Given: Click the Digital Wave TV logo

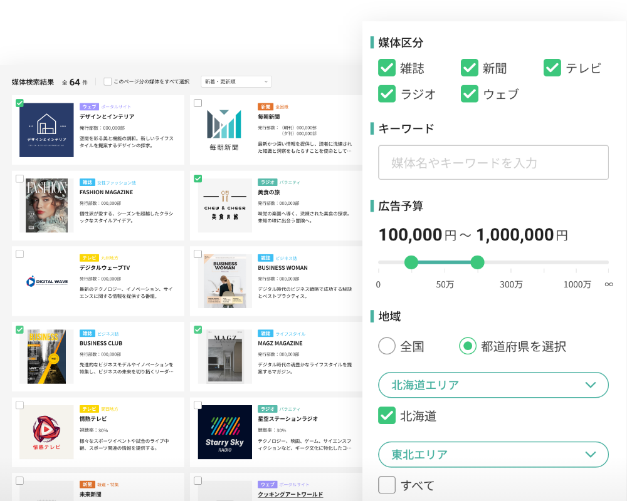Looking at the screenshot, I should [46, 282].
